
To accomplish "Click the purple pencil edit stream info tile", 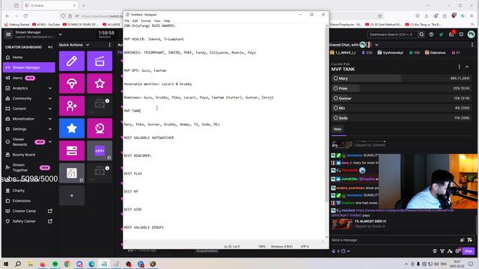I will (x=72, y=61).
